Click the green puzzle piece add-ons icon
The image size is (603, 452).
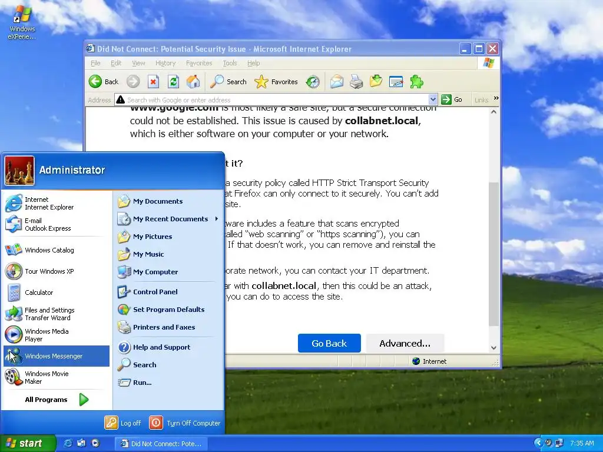416,81
